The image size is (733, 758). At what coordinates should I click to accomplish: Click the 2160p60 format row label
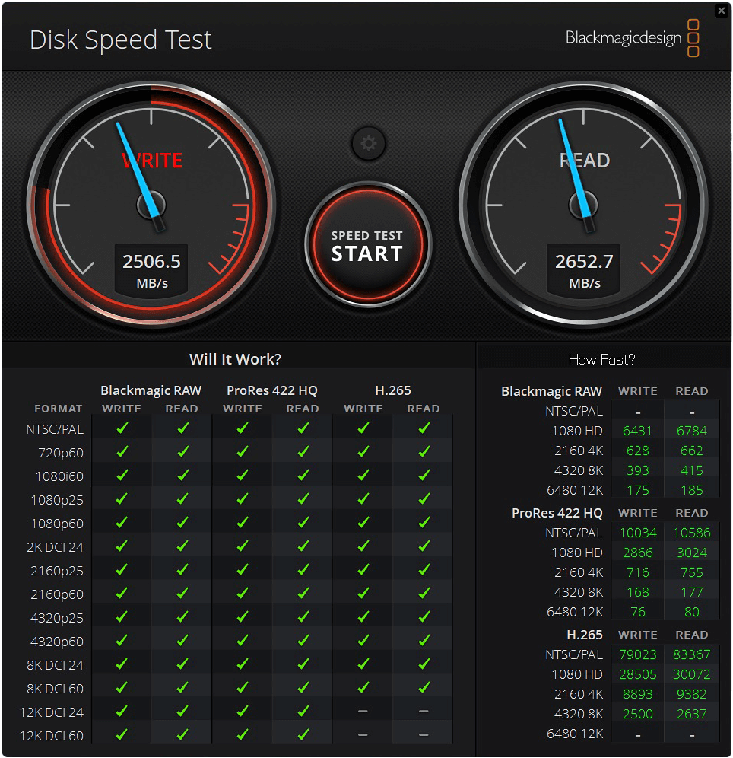(x=57, y=594)
